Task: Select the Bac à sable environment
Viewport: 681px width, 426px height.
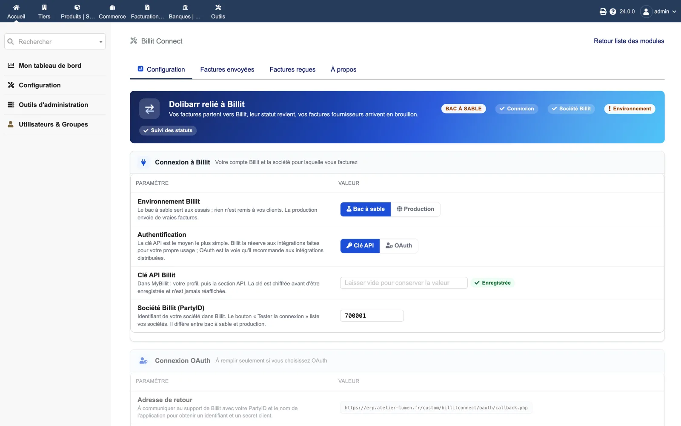Action: click(x=366, y=209)
